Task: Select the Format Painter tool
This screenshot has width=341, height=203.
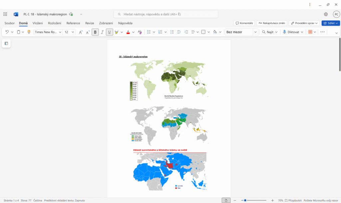Action: click(29, 32)
